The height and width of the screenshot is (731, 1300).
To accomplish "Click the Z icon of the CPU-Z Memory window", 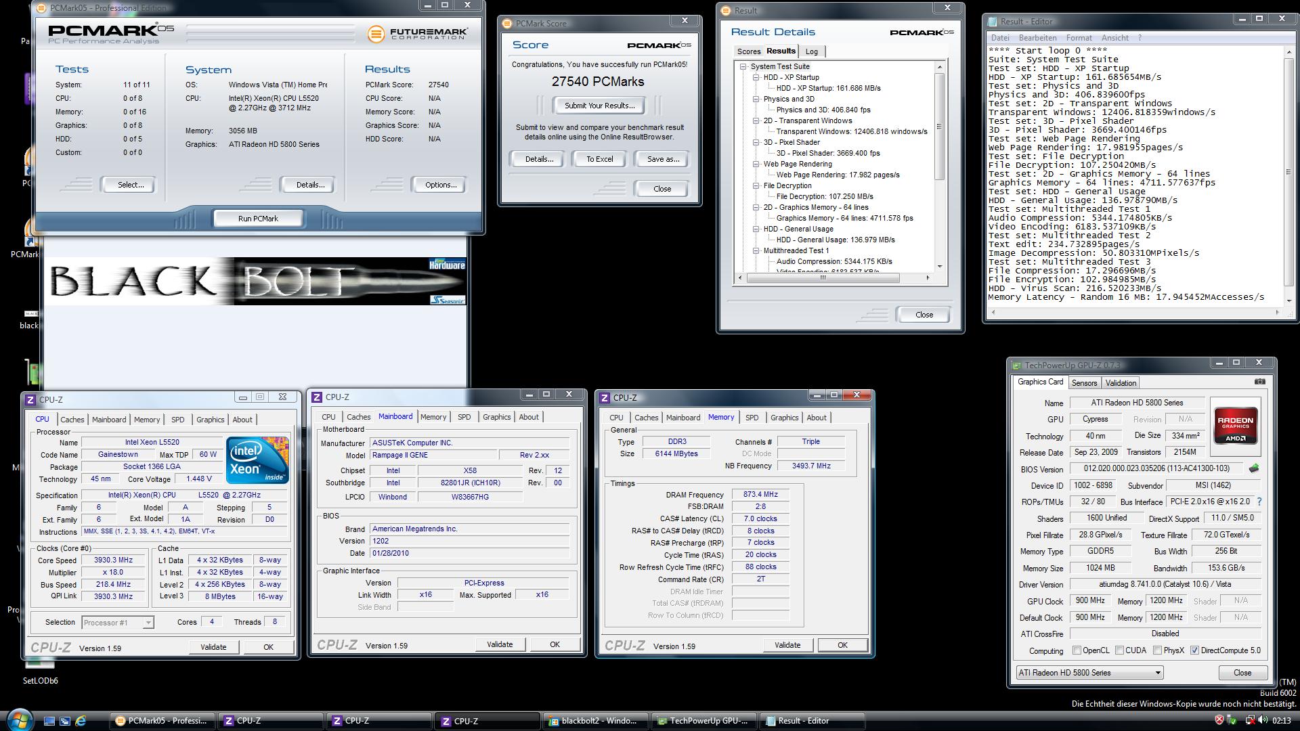I will [x=605, y=397].
